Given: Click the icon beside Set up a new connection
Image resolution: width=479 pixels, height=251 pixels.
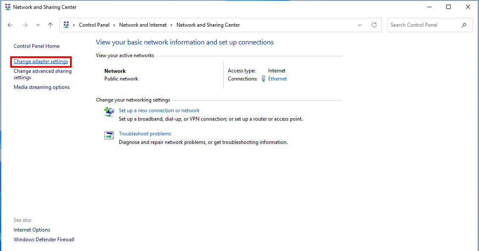Looking at the screenshot, I should tap(109, 112).
